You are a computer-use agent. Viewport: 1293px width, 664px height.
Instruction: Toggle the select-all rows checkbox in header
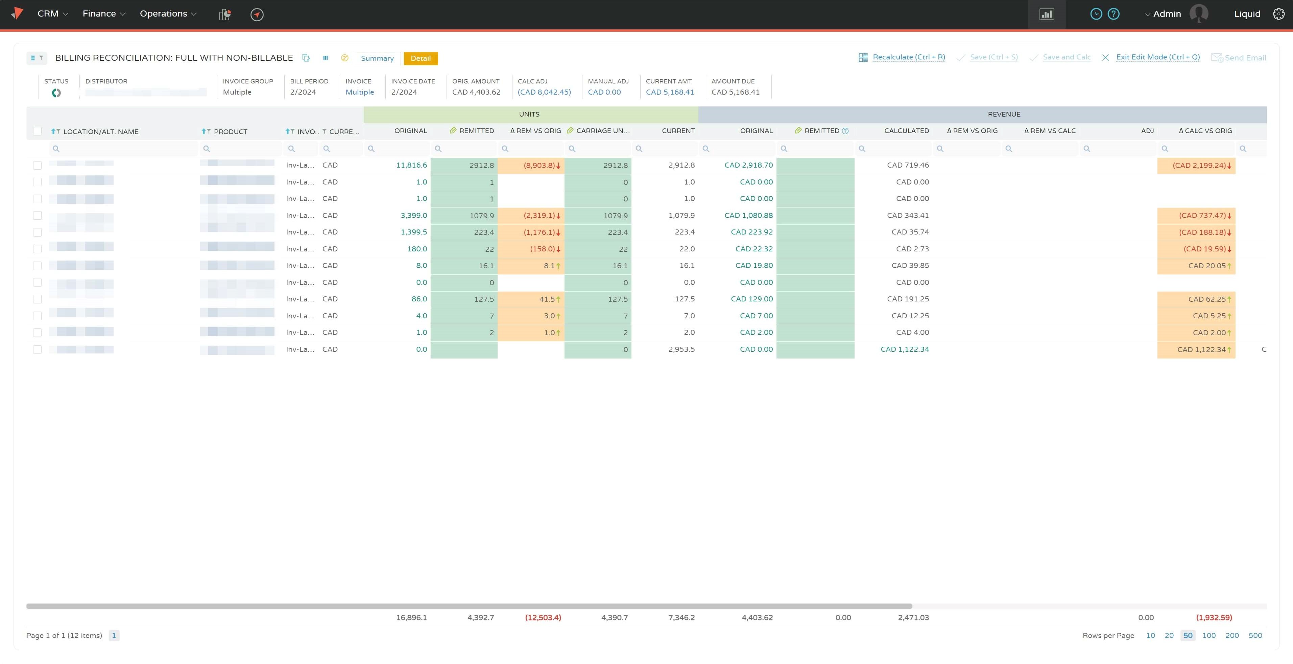[x=37, y=131]
